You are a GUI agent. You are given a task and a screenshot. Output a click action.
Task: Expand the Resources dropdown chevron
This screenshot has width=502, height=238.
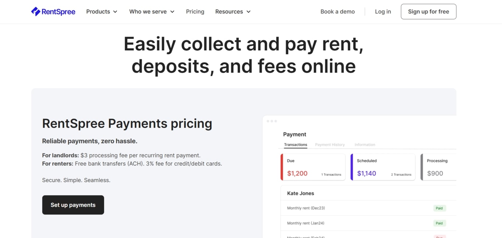pyautogui.click(x=248, y=12)
